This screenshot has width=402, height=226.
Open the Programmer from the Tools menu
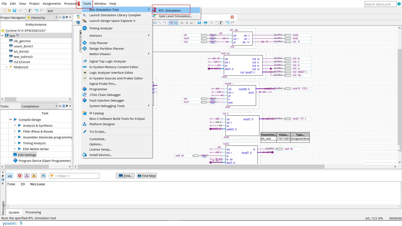pyautogui.click(x=117, y=89)
